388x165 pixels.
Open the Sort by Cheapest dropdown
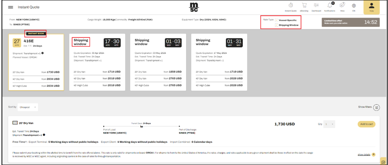click(28, 107)
